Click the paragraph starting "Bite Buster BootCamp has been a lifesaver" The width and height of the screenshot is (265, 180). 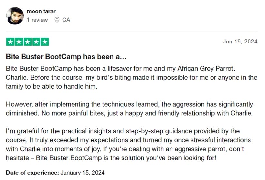[x=129, y=77]
